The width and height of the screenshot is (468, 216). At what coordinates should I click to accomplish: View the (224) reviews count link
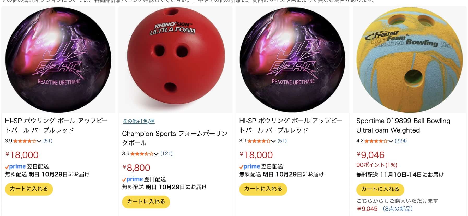click(401, 141)
